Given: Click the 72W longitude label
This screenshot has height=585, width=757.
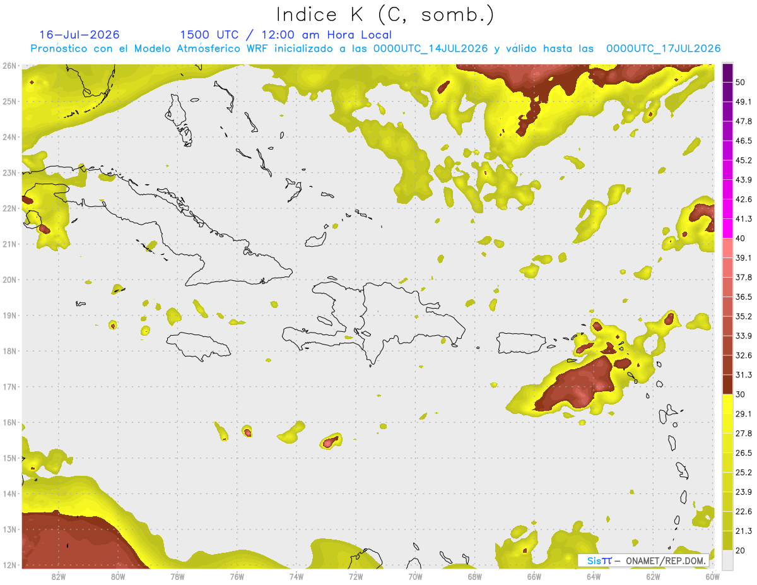Looking at the screenshot, I should [x=356, y=576].
